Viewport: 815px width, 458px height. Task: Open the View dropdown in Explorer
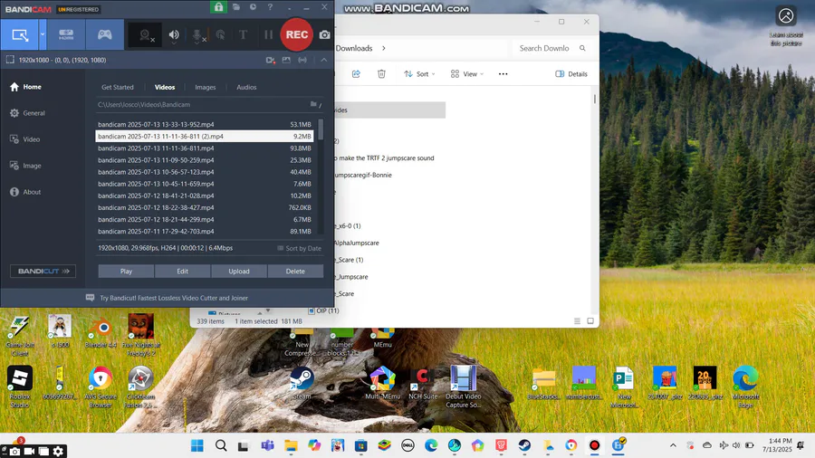(466, 73)
